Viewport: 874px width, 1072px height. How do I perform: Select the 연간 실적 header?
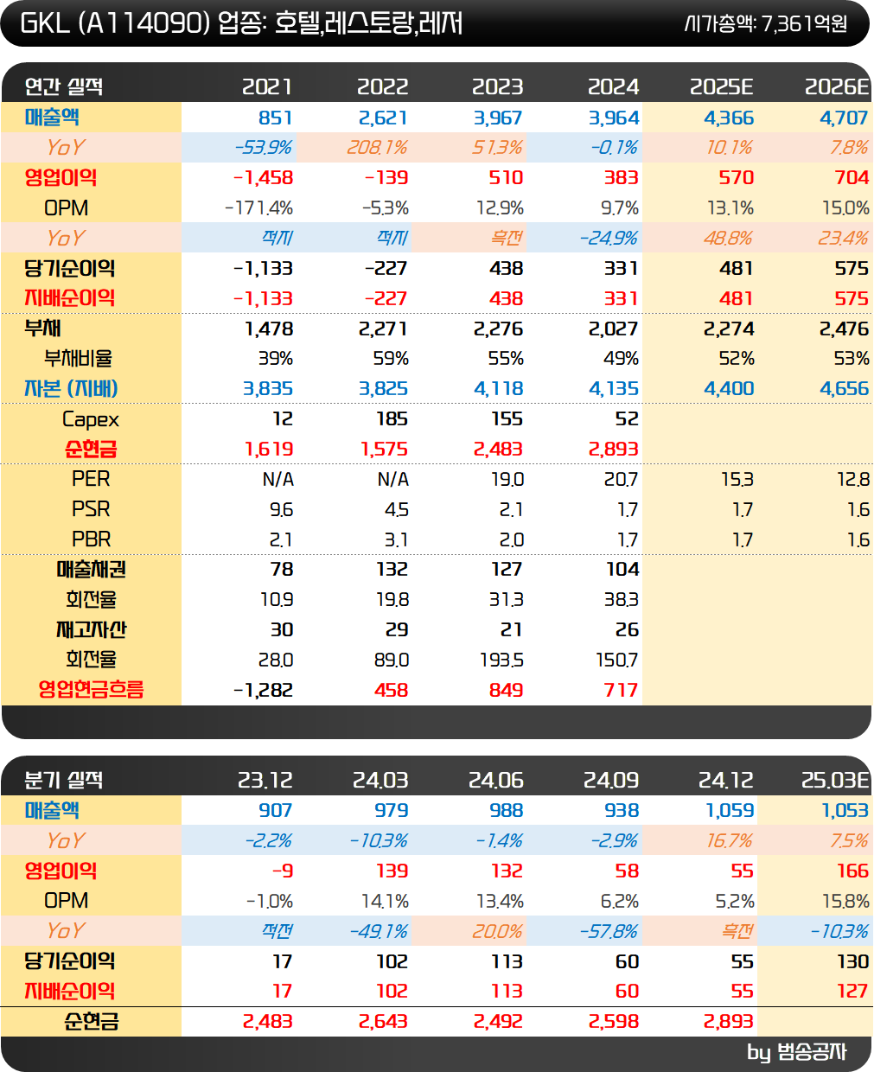64,86
